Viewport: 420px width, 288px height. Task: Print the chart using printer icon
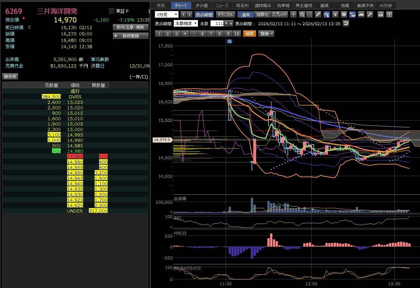[x=380, y=14]
